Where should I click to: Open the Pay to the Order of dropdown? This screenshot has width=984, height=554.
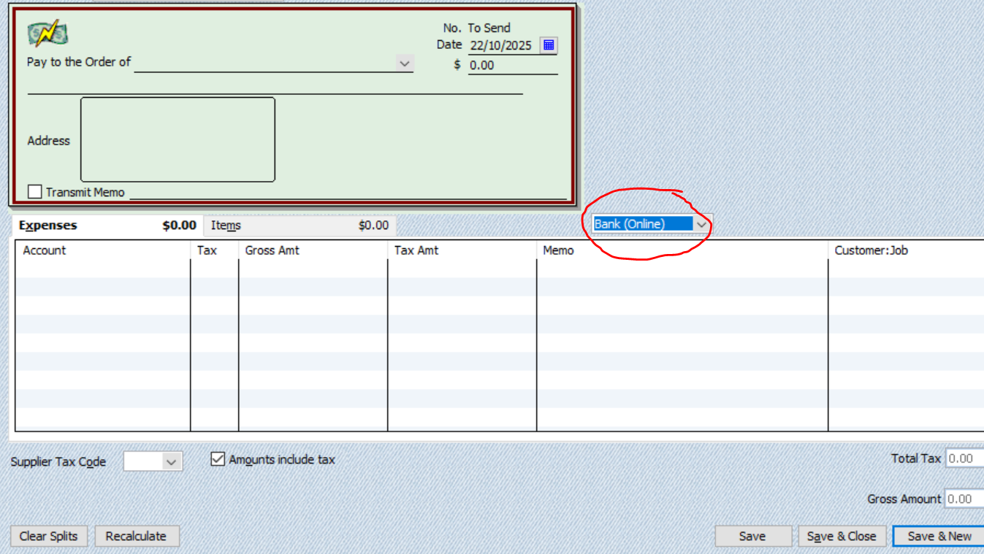click(x=405, y=64)
